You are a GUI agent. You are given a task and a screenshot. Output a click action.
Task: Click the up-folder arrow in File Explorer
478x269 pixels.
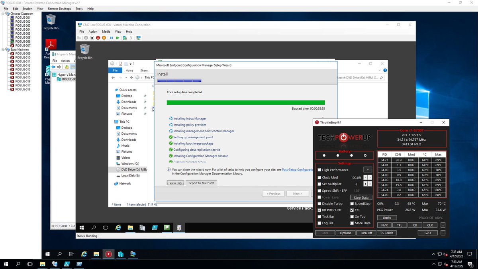pyautogui.click(x=131, y=77)
